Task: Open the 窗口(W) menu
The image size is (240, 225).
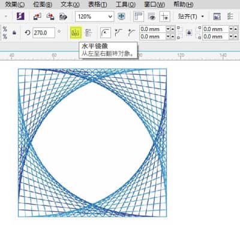Action: coord(154,4)
